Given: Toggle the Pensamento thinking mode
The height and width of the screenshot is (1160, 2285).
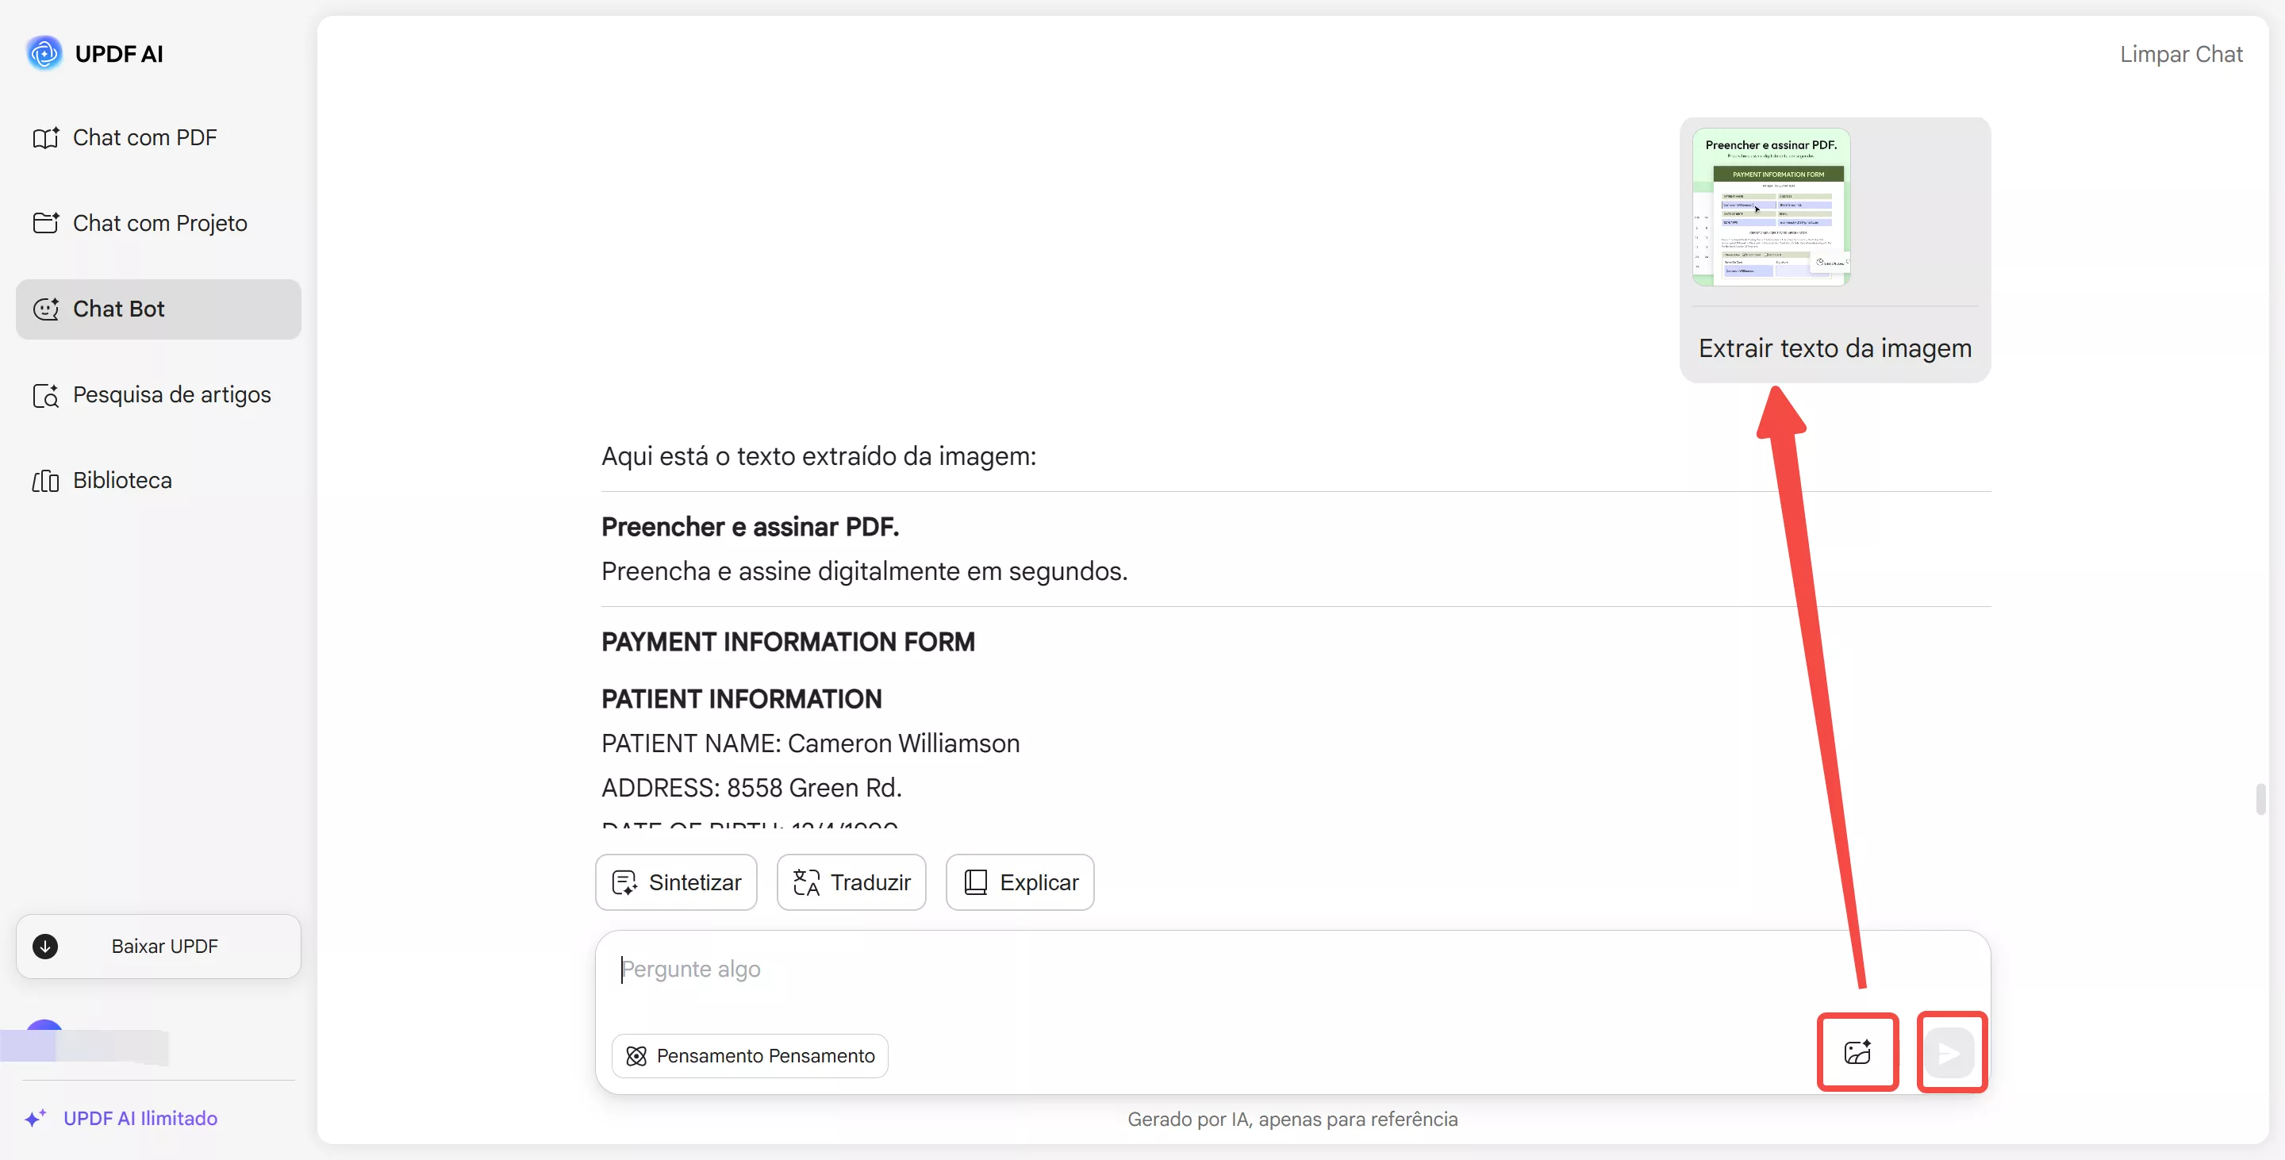Looking at the screenshot, I should click(x=751, y=1056).
